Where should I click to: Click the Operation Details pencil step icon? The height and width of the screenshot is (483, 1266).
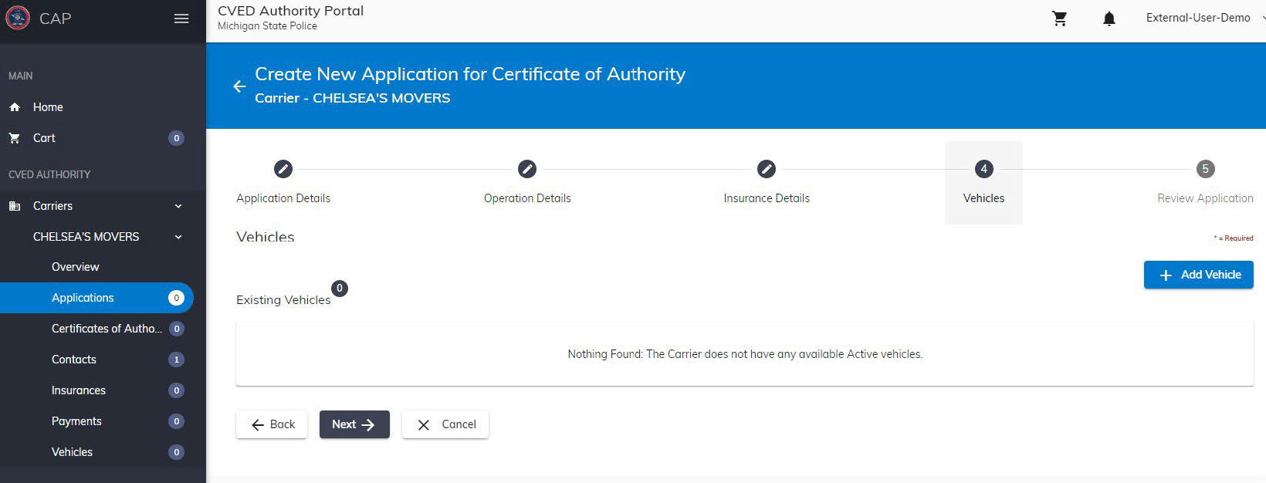[527, 169]
